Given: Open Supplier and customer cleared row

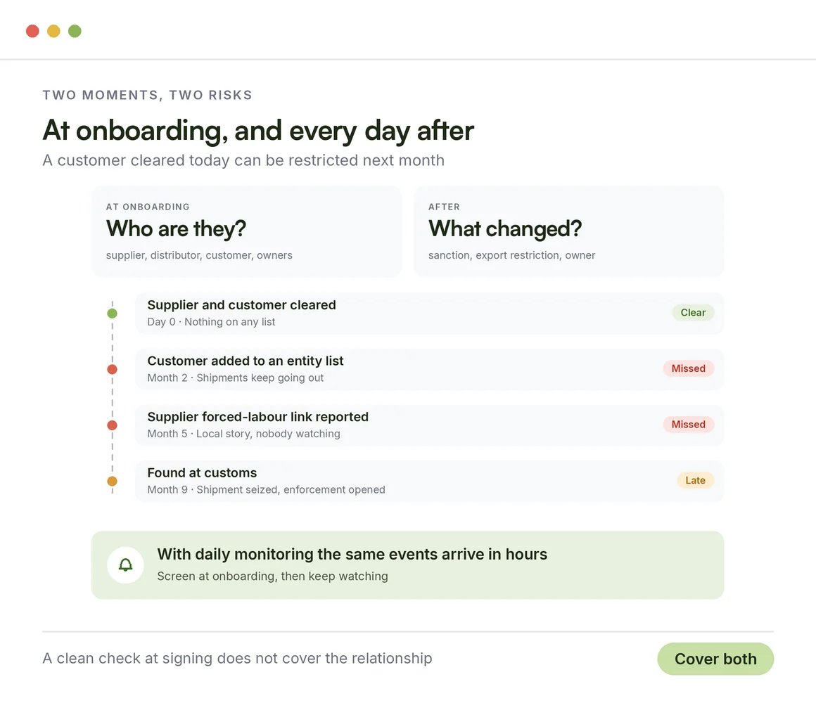Looking at the screenshot, I should (x=429, y=314).
